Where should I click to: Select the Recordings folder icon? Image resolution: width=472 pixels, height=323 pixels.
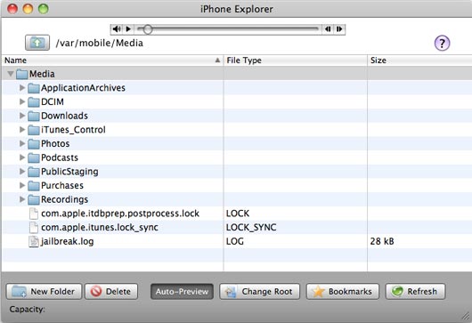[x=34, y=199]
